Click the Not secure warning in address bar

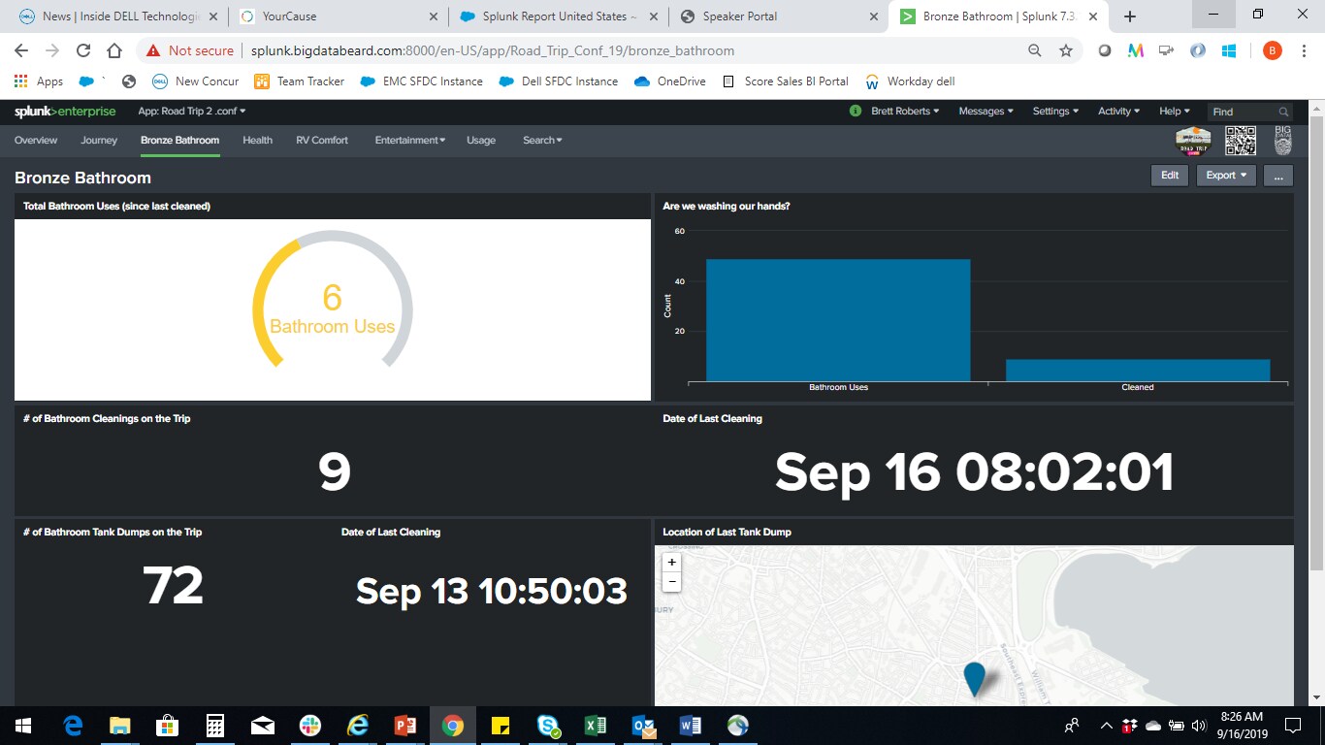[190, 50]
